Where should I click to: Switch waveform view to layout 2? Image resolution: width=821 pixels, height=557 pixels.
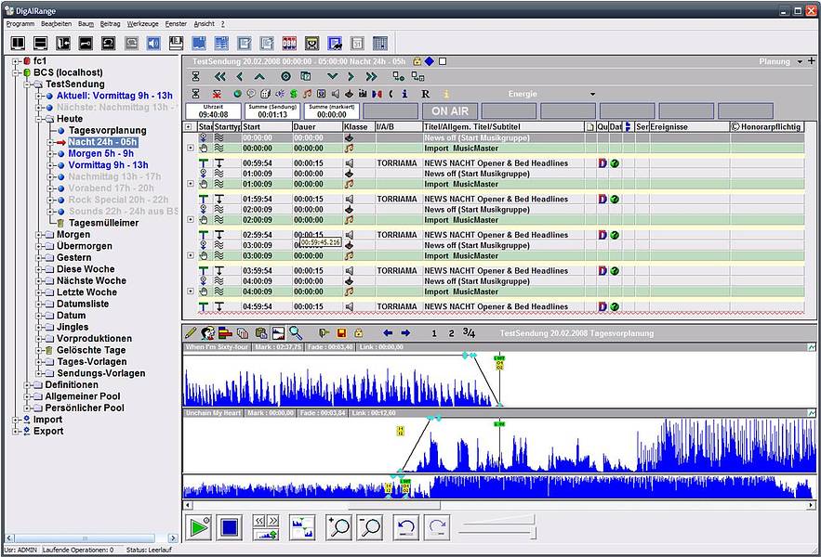451,332
